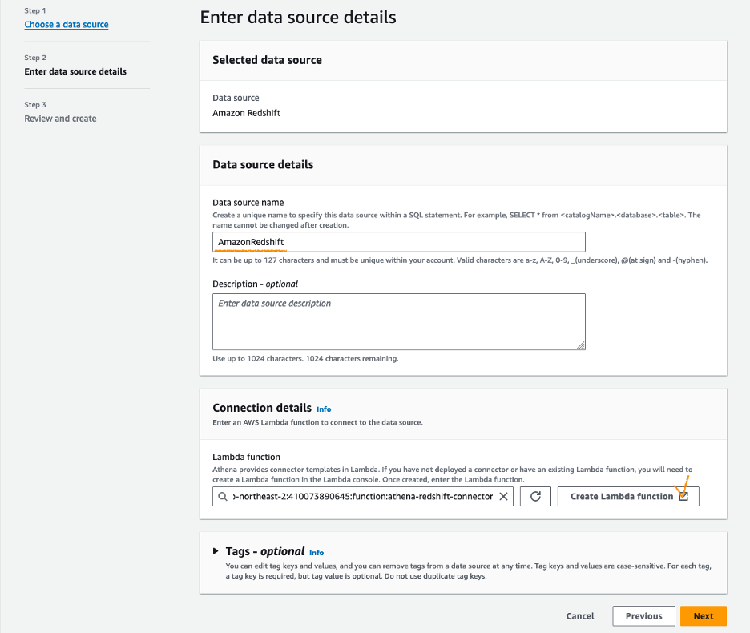Viewport: 750px width, 633px height.
Task: Click the Data source details heading
Action: (x=263, y=164)
